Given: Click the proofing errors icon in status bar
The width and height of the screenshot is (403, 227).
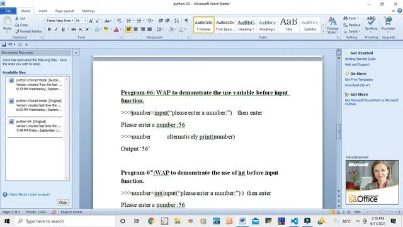Looking at the screenshot, I should (x=54, y=212).
